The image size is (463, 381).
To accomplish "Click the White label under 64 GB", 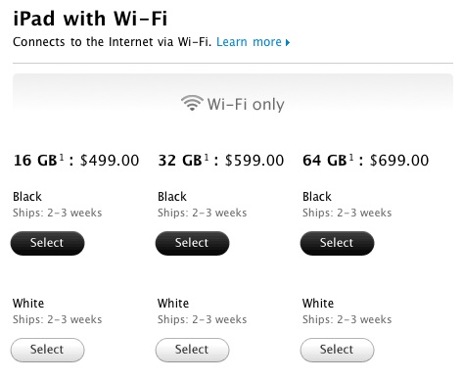I will click(318, 304).
